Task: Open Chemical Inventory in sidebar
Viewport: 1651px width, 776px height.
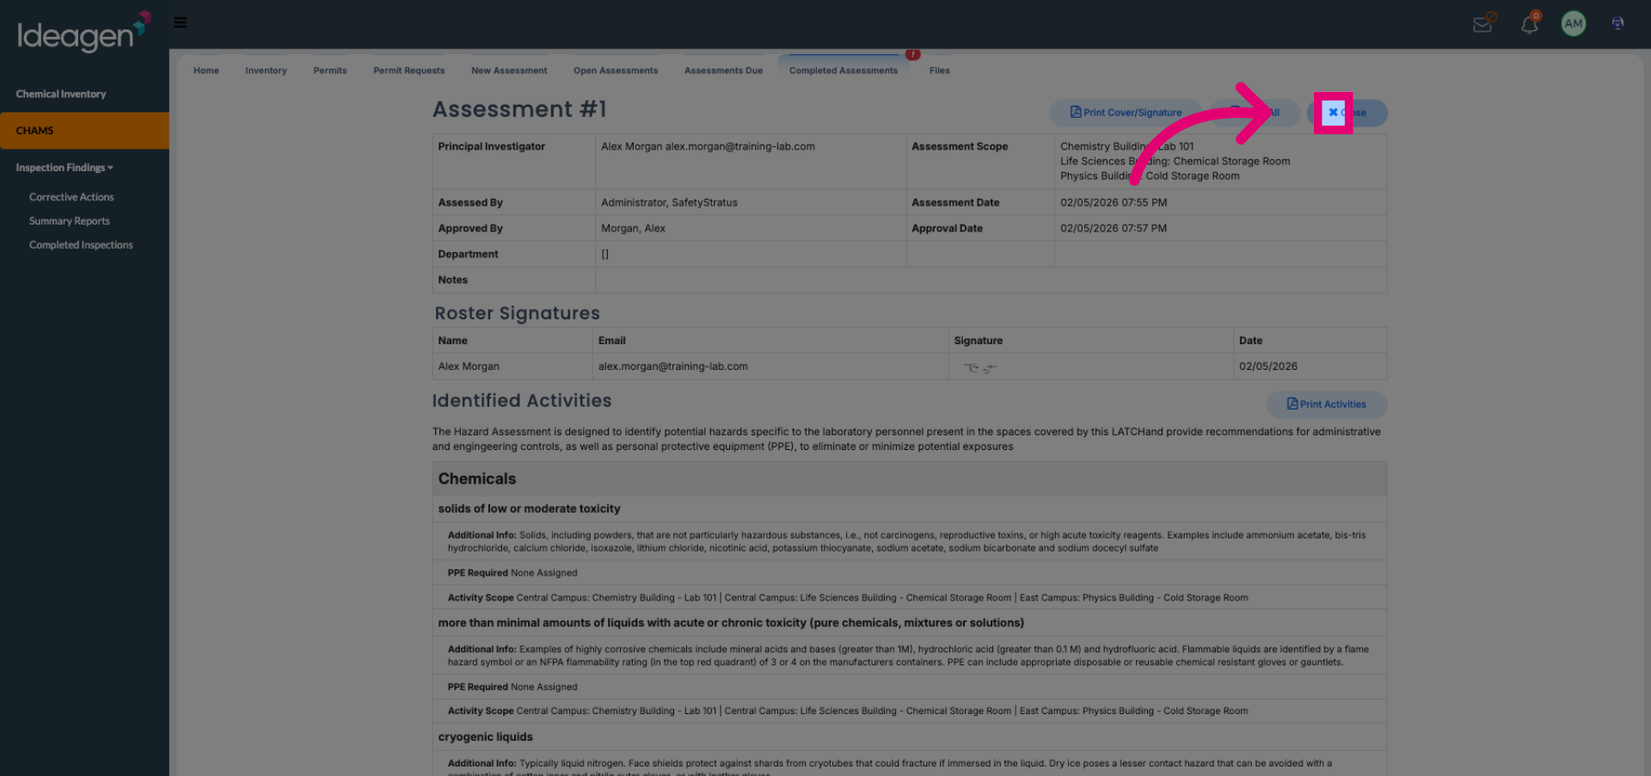Action: click(61, 94)
